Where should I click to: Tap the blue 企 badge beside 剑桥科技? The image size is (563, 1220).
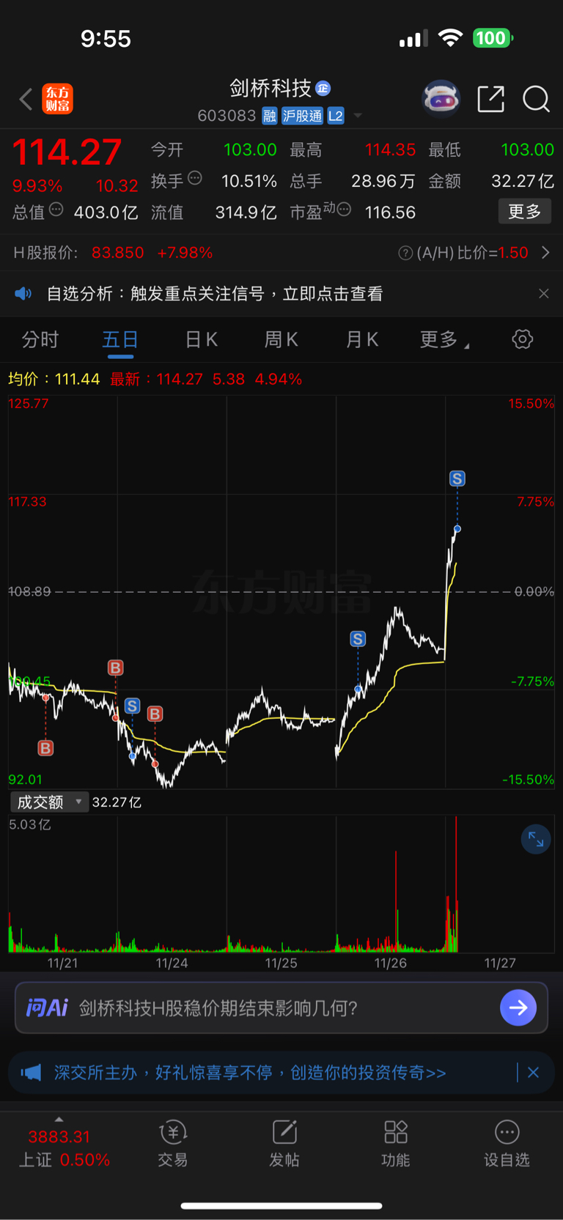click(x=323, y=89)
